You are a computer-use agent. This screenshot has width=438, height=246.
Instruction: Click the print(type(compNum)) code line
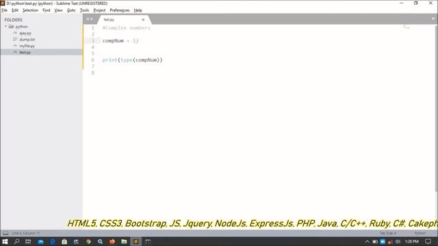click(132, 60)
